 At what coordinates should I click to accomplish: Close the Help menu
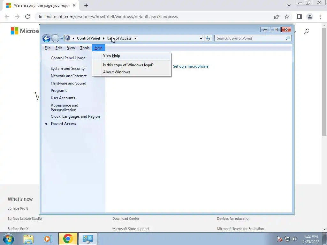click(98, 48)
